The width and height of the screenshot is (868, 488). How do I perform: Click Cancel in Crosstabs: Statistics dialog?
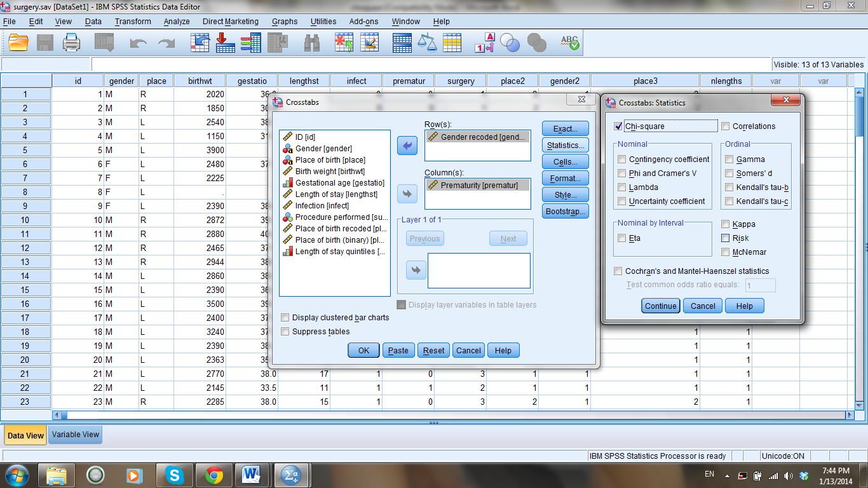coord(703,306)
